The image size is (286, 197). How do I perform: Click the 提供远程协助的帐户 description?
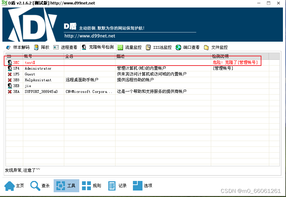[135, 80]
